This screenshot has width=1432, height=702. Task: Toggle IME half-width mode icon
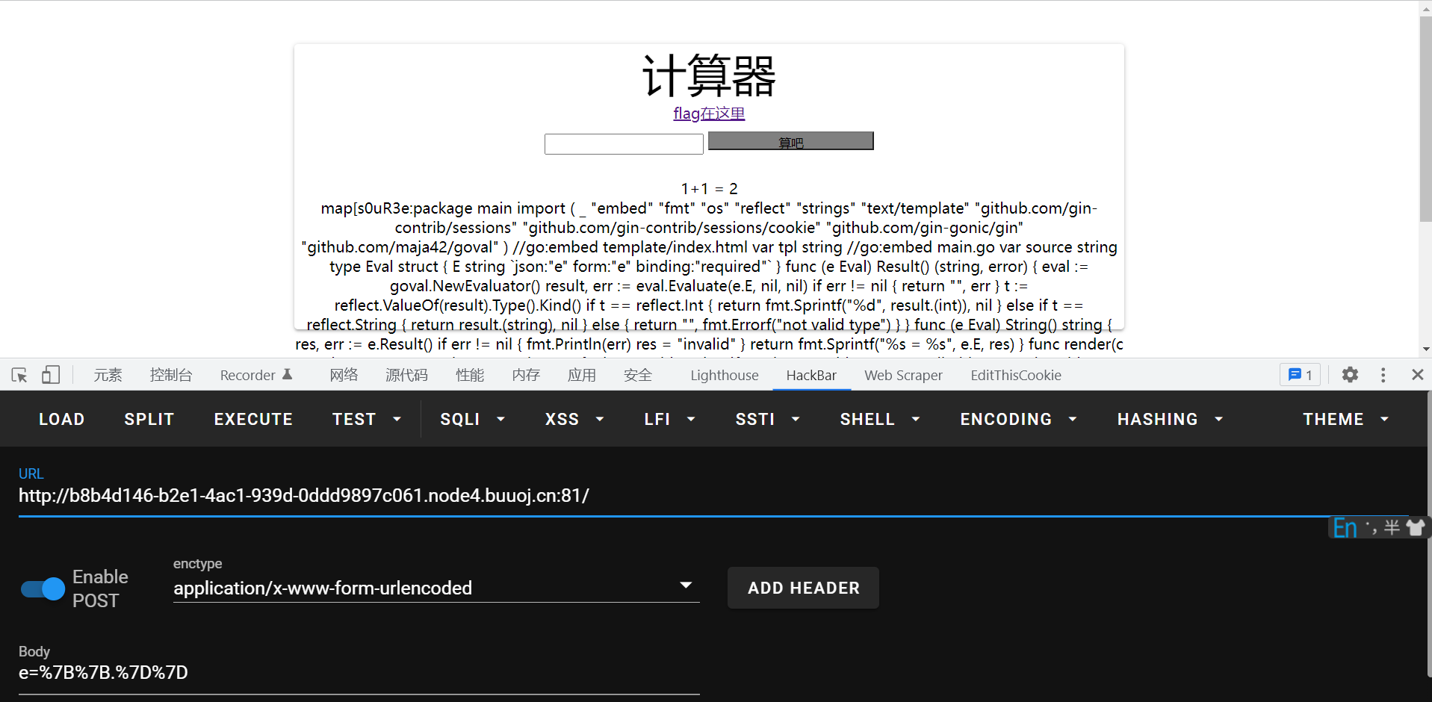(1392, 527)
